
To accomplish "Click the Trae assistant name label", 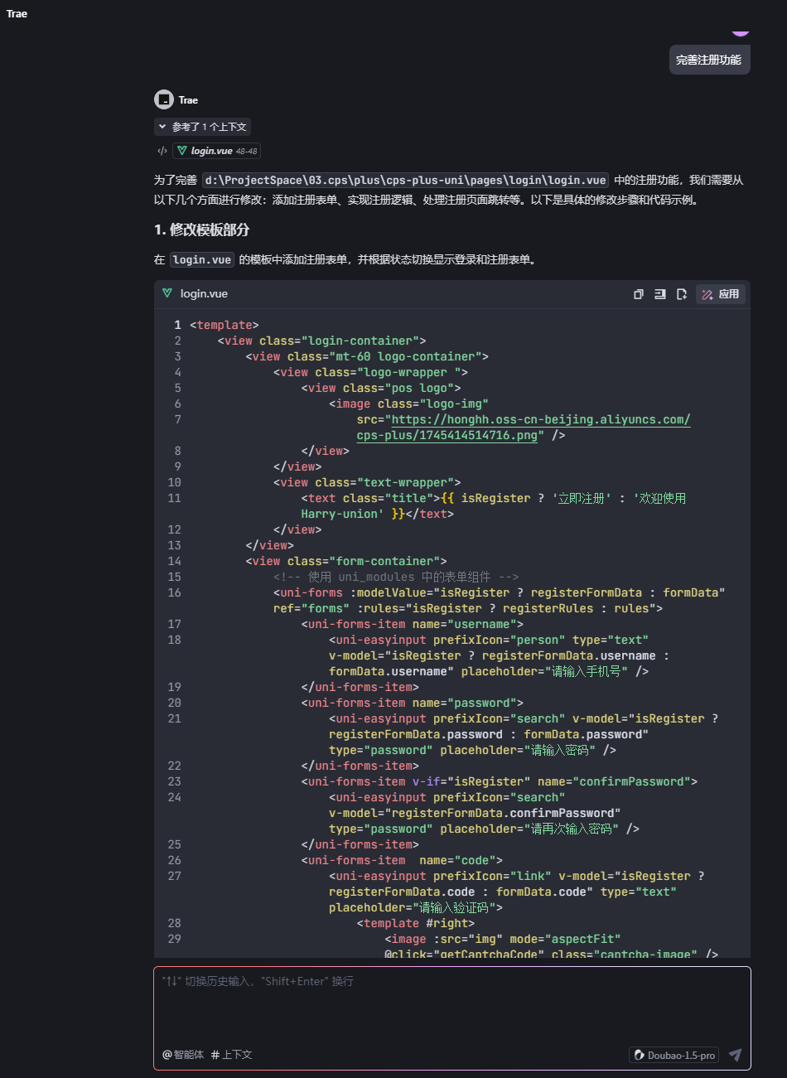I will tap(188, 100).
